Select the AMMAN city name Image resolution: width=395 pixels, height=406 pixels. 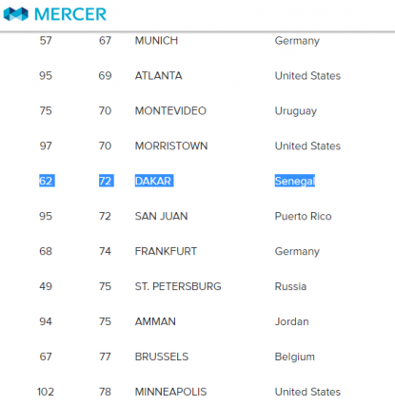155,321
